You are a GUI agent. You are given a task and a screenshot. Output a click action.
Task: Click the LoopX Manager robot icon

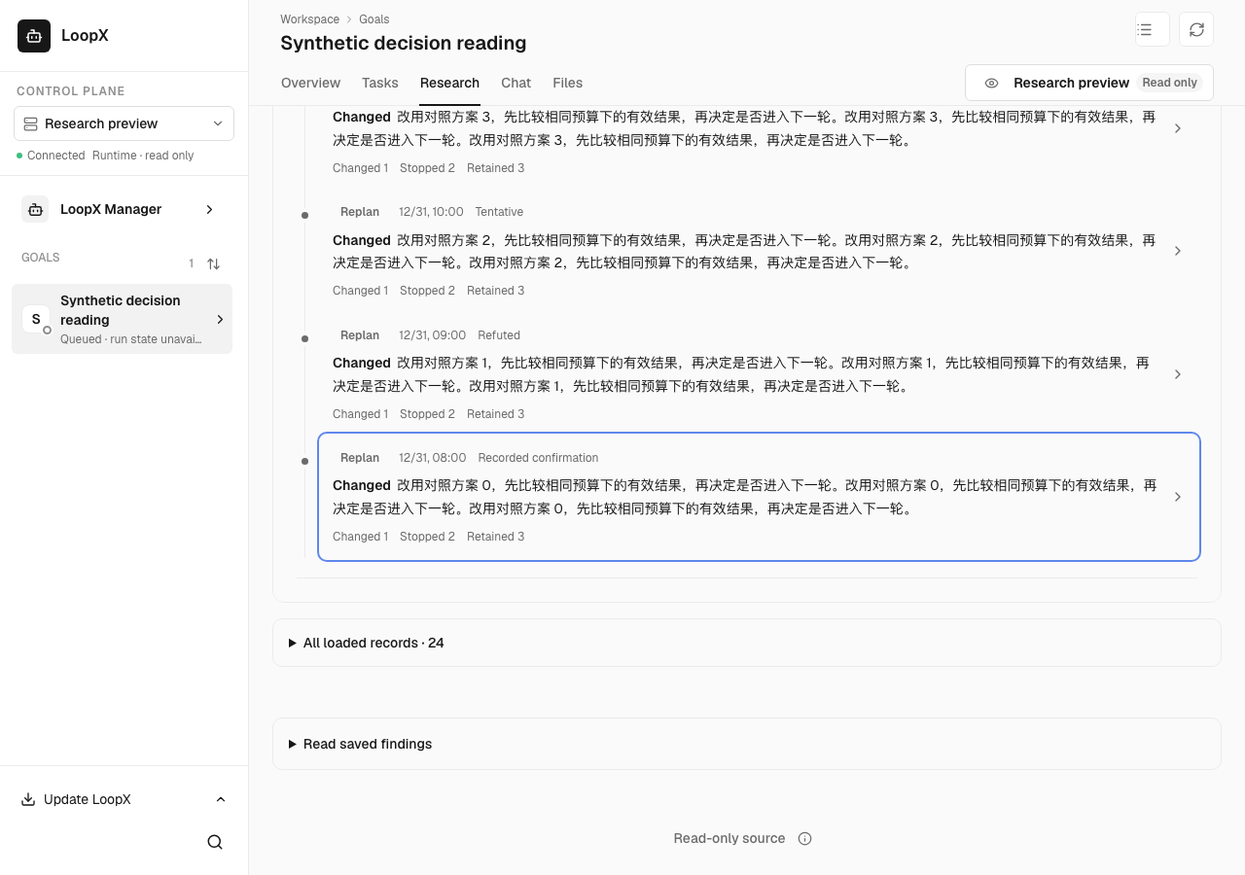[35, 209]
